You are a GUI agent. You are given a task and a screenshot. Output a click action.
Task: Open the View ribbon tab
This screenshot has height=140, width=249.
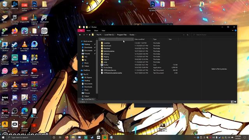click(x=103, y=30)
